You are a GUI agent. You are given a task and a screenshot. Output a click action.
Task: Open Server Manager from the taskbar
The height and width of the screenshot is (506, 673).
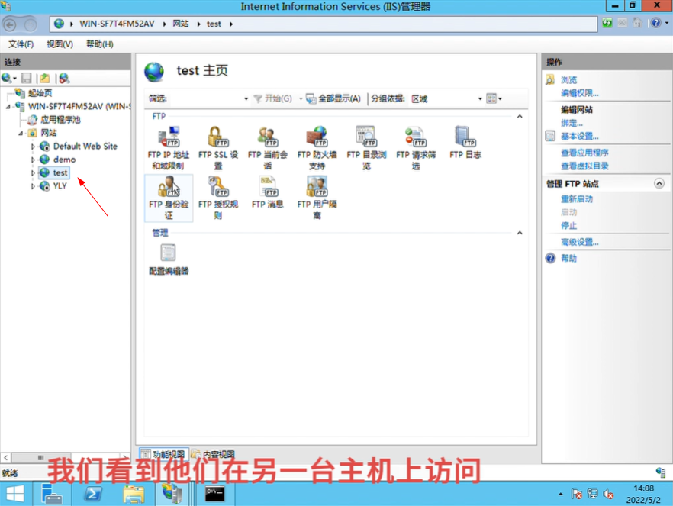coord(52,494)
